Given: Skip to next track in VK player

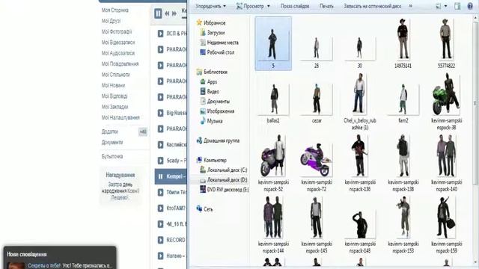Looking at the screenshot, I should [x=174, y=13].
